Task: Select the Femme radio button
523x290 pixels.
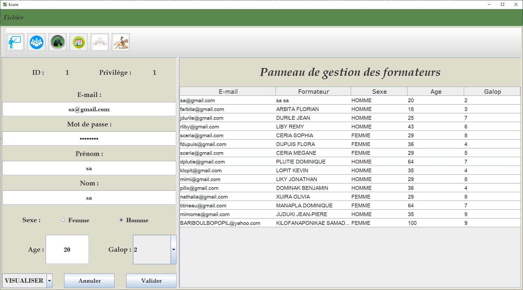Action: (63, 220)
